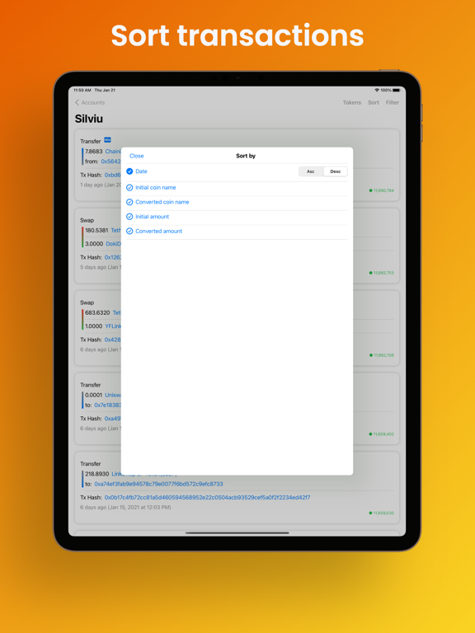Select the Date sort checkmark
This screenshot has width=475, height=633.
[129, 171]
